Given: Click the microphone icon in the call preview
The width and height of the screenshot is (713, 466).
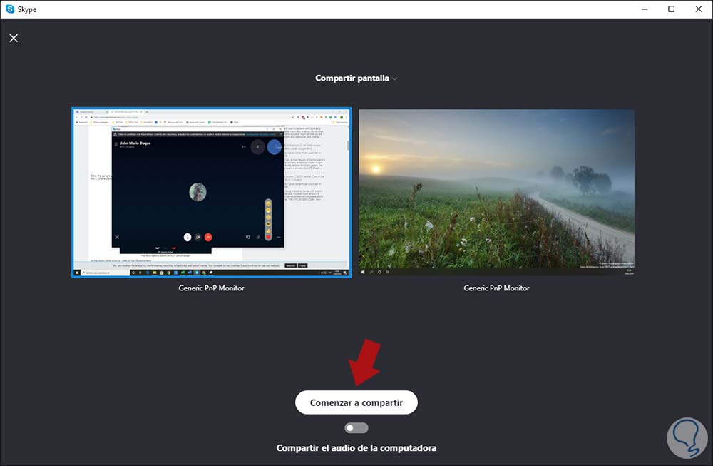Looking at the screenshot, I should tap(188, 237).
